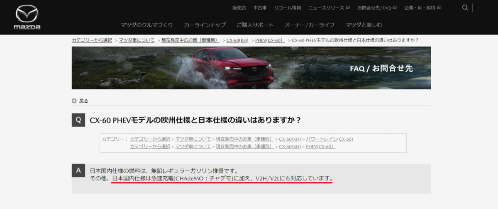Click 現在発売中のお車 in PHEV category row
Viewport: 498px width, 209px height.
pyautogui.click(x=245, y=147)
